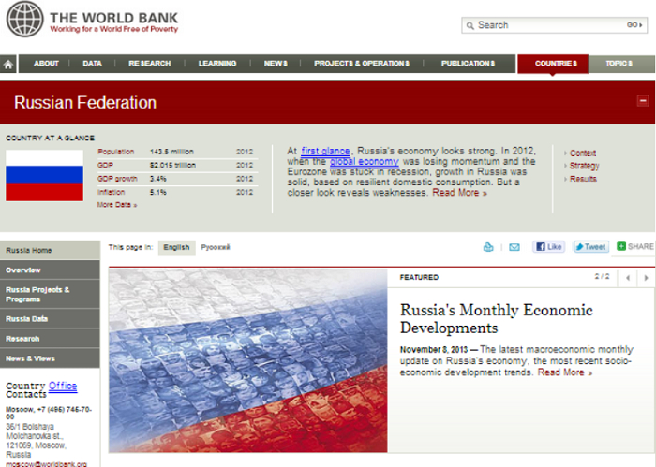
Task: Click the Russian Federation heading
Action: pos(85,102)
